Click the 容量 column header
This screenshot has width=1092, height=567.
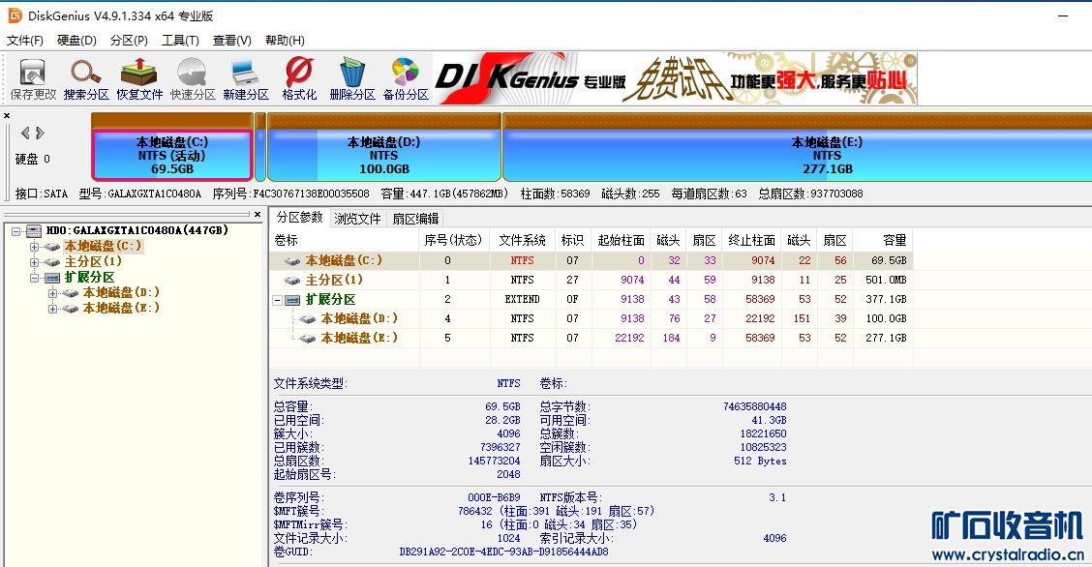click(x=882, y=240)
